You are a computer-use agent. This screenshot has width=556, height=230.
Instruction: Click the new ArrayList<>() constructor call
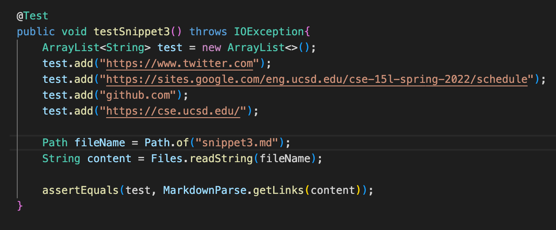click(258, 48)
